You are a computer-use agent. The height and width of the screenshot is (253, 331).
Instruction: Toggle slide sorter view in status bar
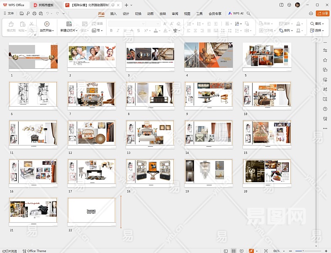point(234,251)
